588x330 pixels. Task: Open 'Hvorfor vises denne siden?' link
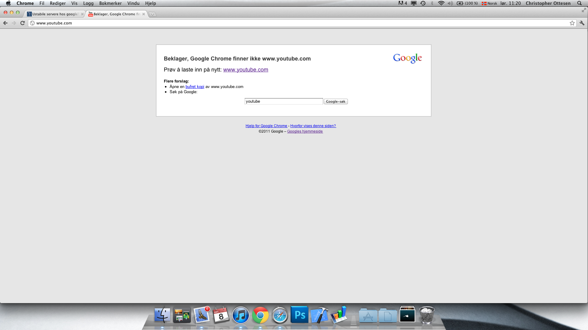coord(313,126)
